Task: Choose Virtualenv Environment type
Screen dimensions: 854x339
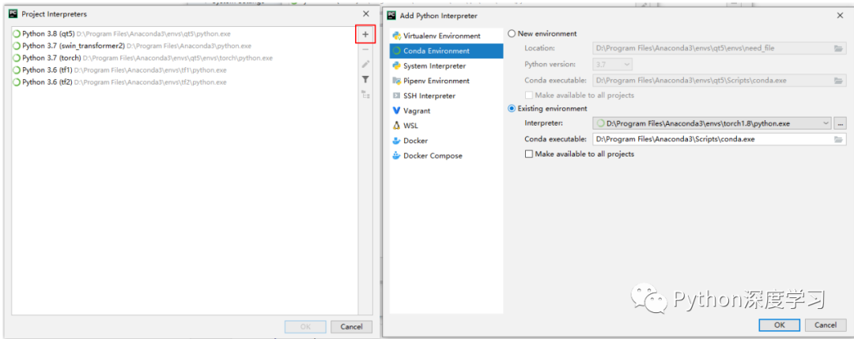Action: click(447, 36)
